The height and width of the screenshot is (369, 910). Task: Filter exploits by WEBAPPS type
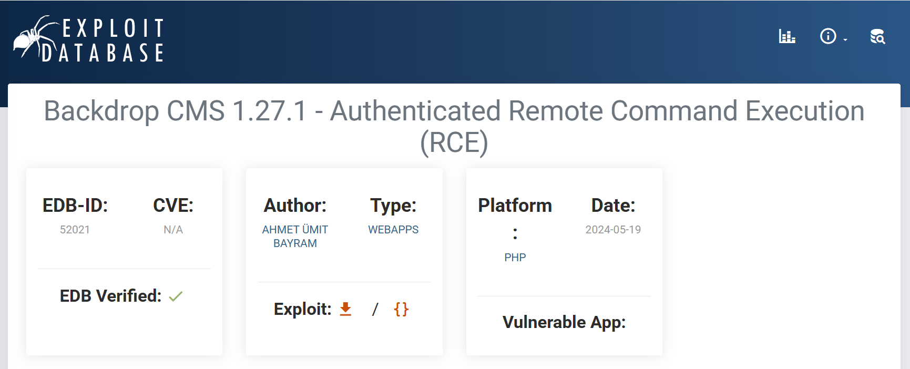pyautogui.click(x=393, y=230)
